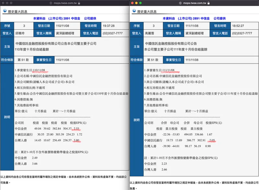Screen dimensions: 259x190
Task: Click 主旨 label in left window
Action: pyautogui.click(x=7, y=46)
